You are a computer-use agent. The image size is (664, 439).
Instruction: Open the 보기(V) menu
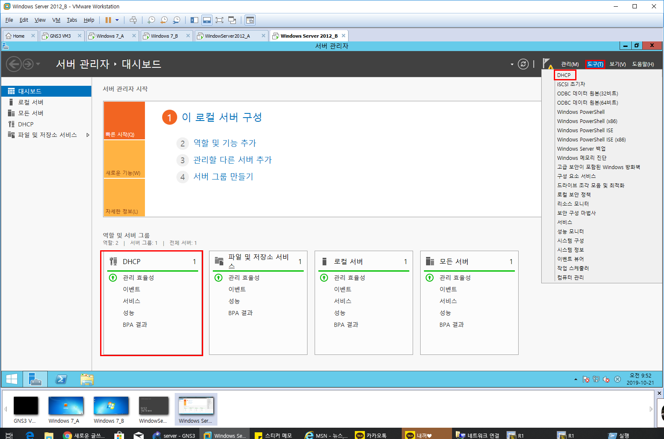617,64
